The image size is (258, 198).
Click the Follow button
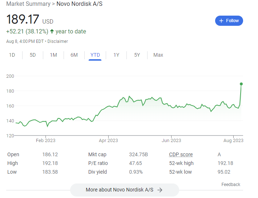point(229,21)
